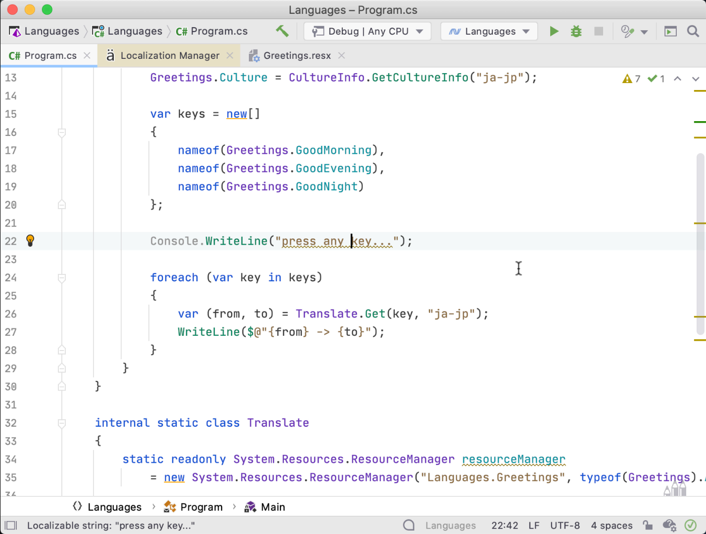The width and height of the screenshot is (706, 534).
Task: Click the UTF-8 encoding status label
Action: 565,525
